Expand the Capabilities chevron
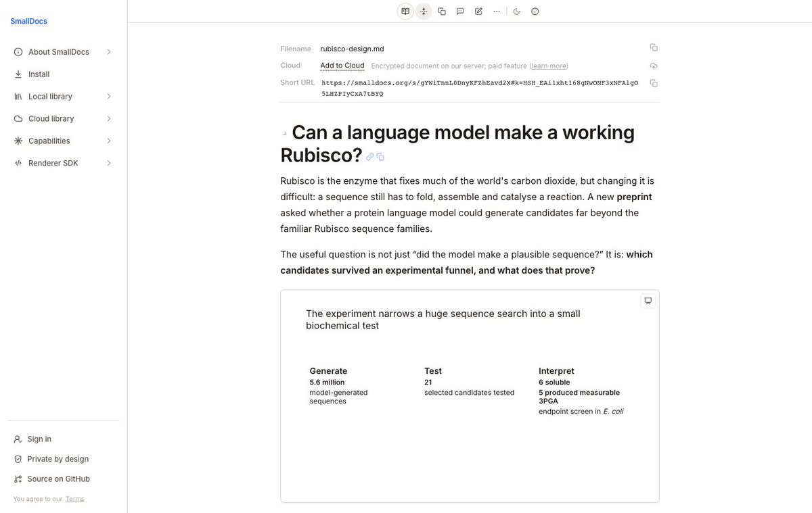This screenshot has width=812, height=513. point(109,141)
